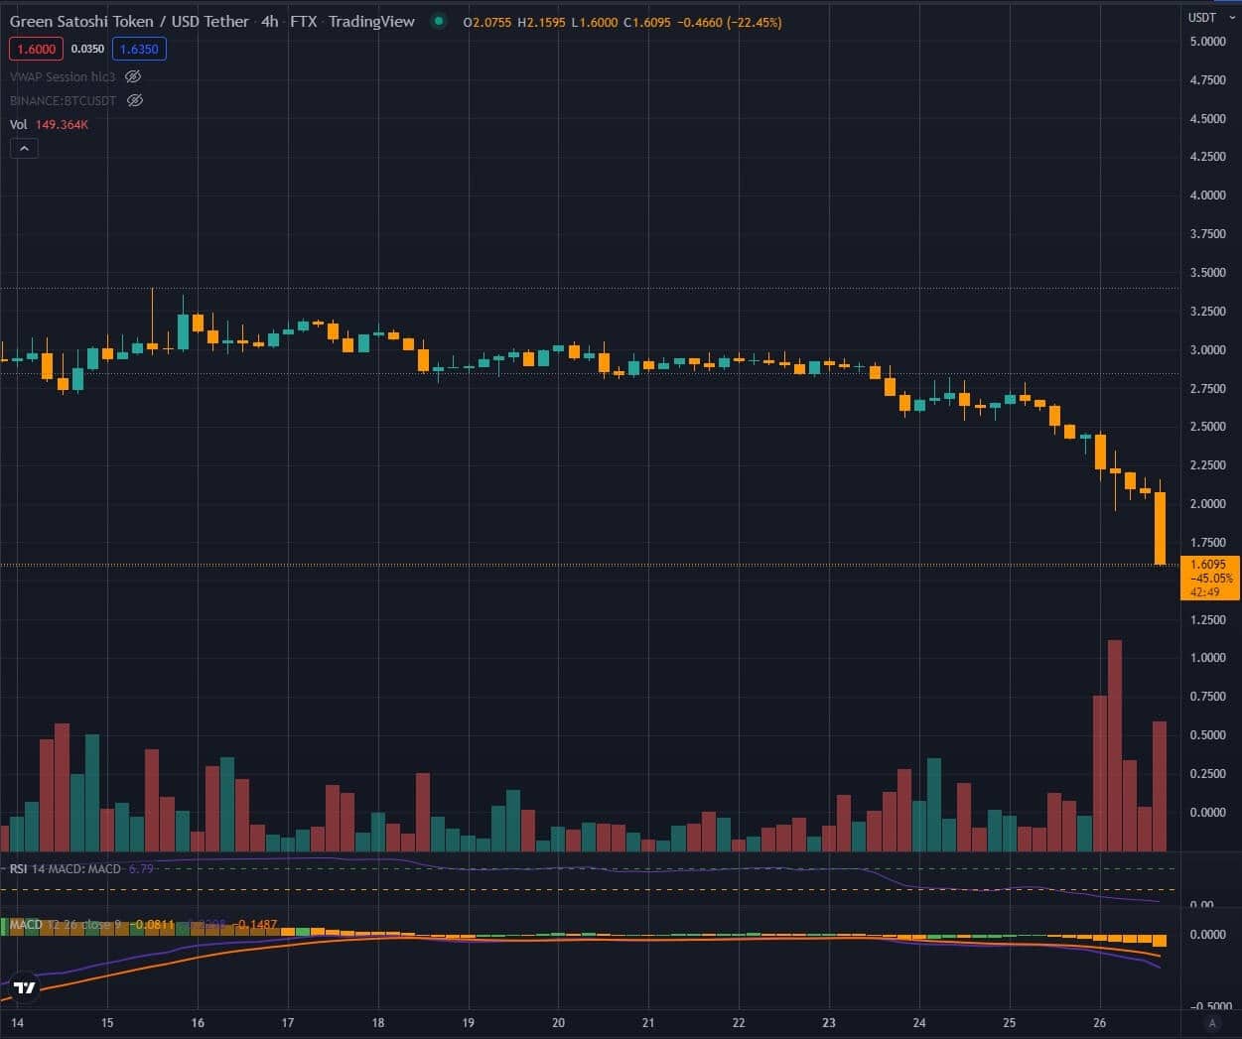
Task: Toggle auto-scale 'A' button on price axis
Action: pos(1211,1022)
